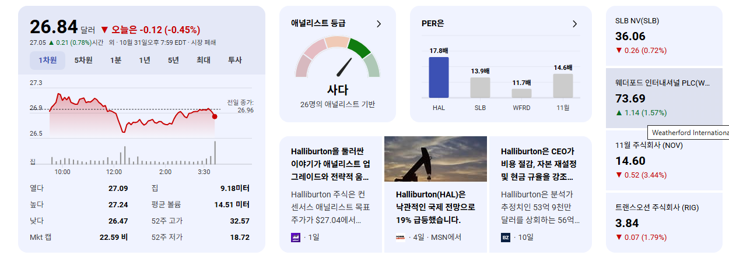Viewport: 729px width, 262px height.
Task: Click the PER은 card heading
Action: pyautogui.click(x=433, y=24)
